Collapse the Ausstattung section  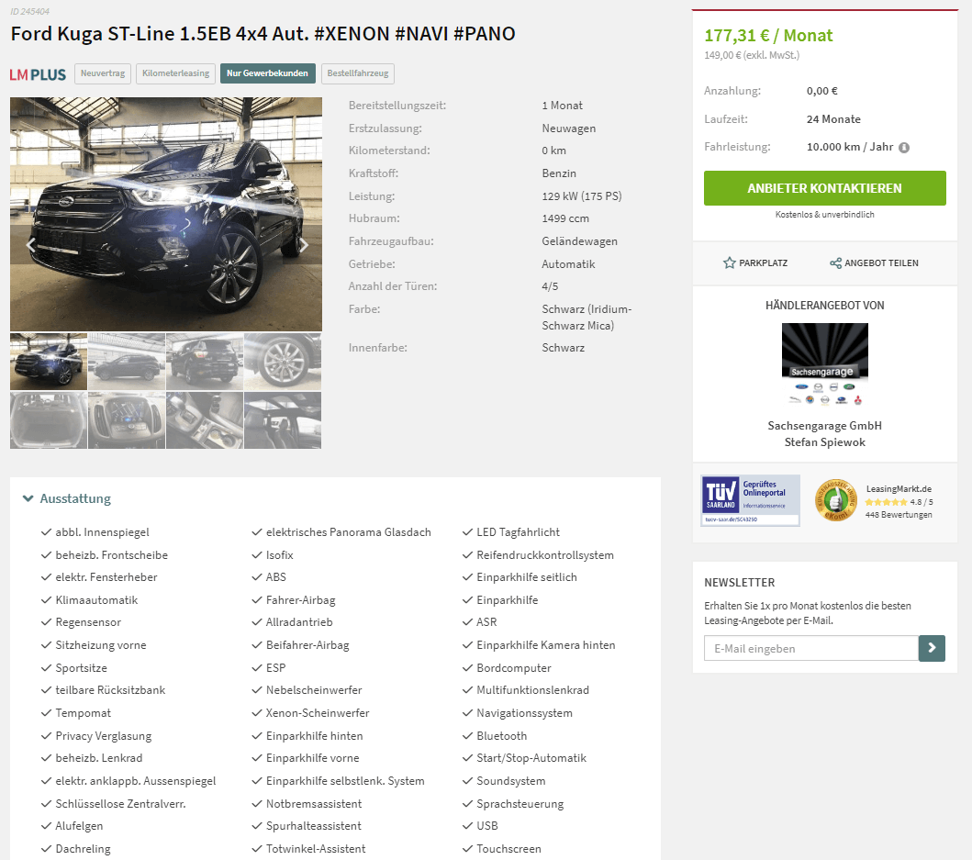(66, 498)
